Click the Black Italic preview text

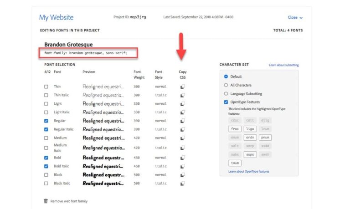103,184
